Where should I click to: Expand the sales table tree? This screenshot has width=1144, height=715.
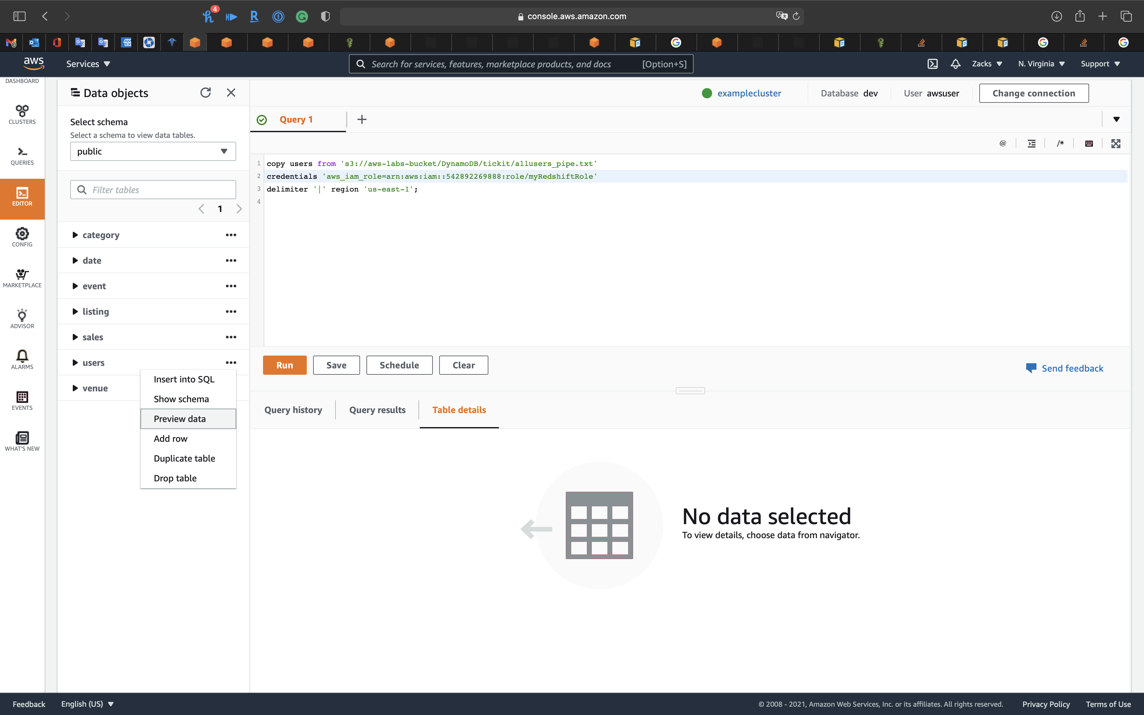tap(75, 337)
